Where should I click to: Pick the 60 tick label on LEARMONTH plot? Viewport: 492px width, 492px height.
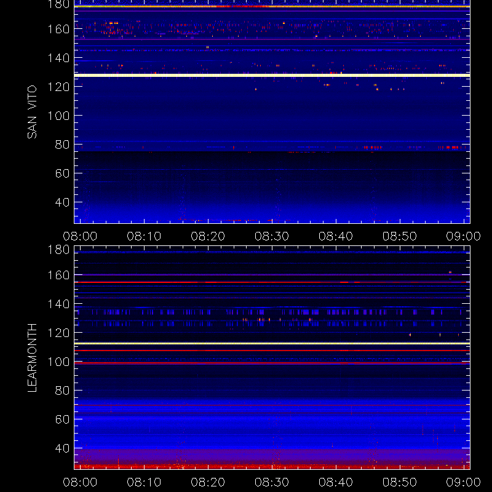pos(62,419)
